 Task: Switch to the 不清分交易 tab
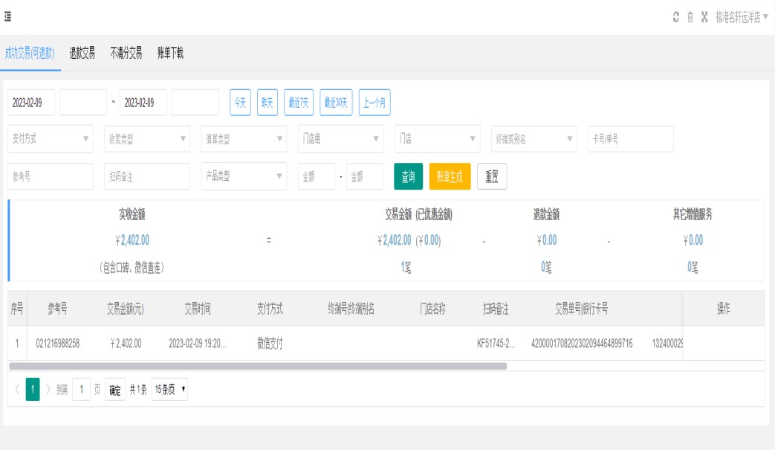[126, 53]
